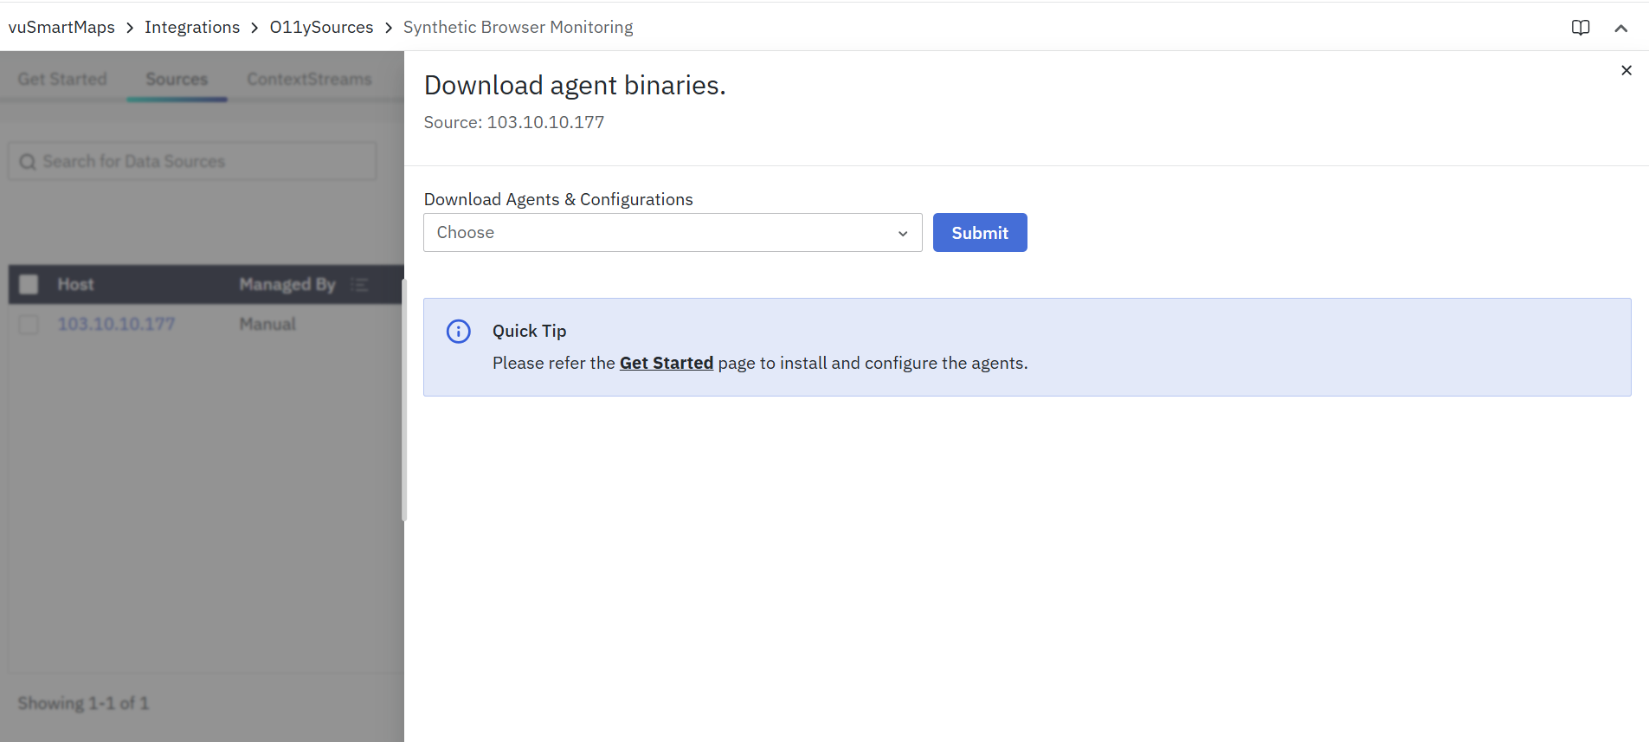Click the search magnifier icon
Viewport: 1649px width, 742px height.
[x=28, y=162]
